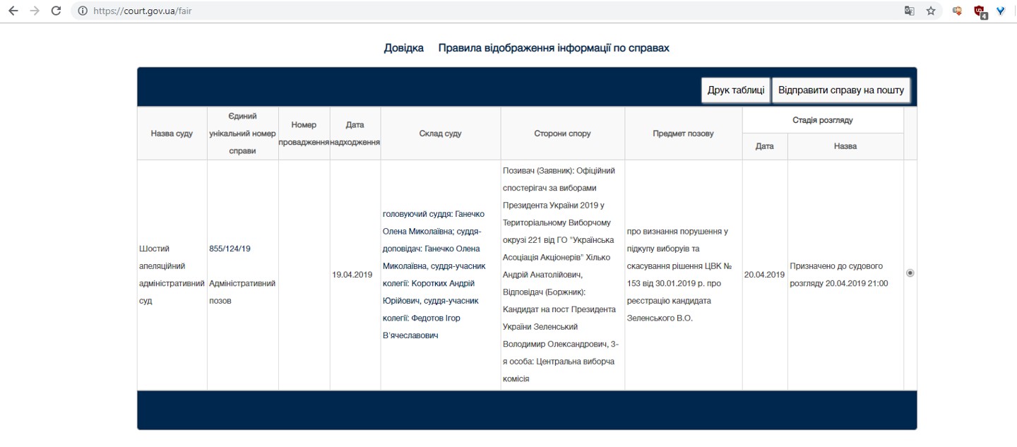
Task: Click the receipt date 19.04.2019
Action: point(352,275)
